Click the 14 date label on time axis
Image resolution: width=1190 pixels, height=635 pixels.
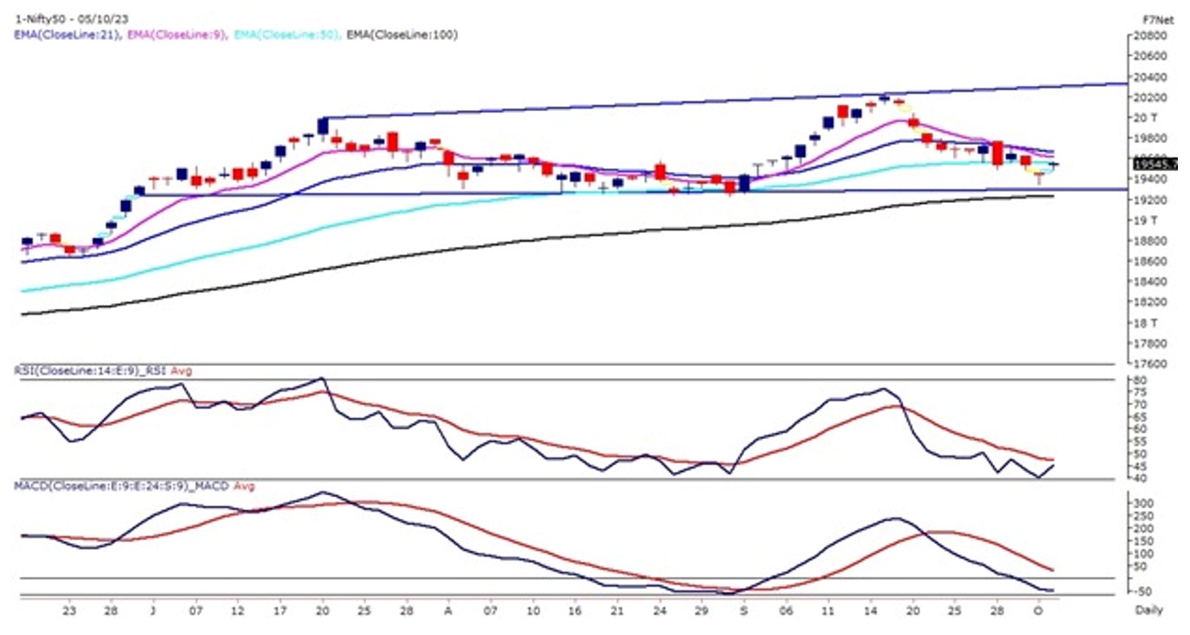point(870,611)
